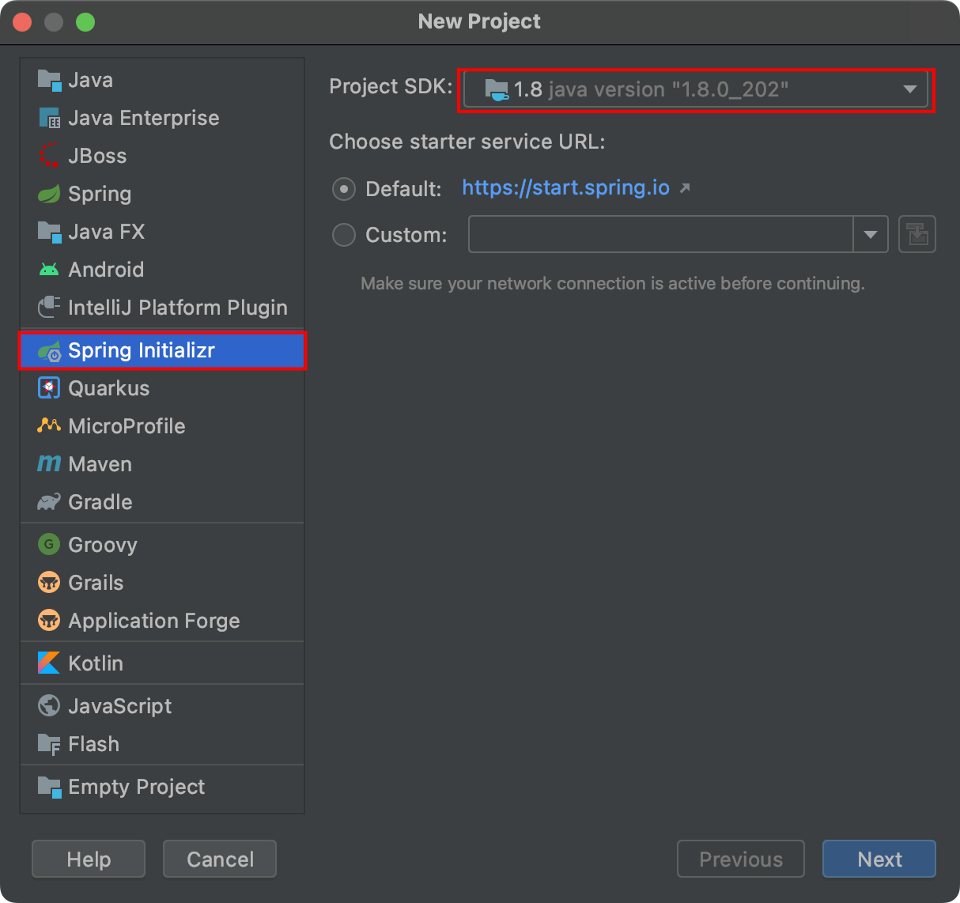The height and width of the screenshot is (903, 960).
Task: Select the JavaScript entry
Action: pyautogui.click(x=162, y=706)
